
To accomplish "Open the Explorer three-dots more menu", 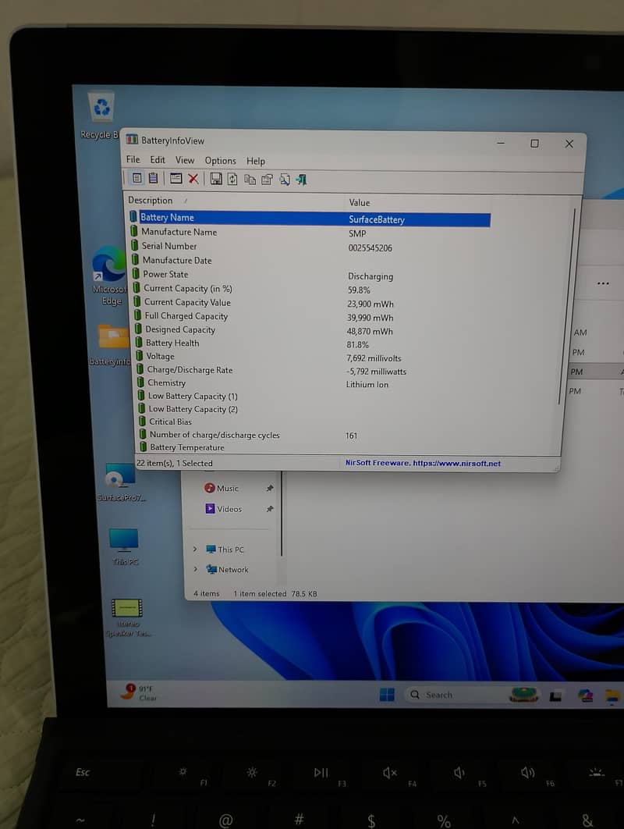I will tap(603, 283).
